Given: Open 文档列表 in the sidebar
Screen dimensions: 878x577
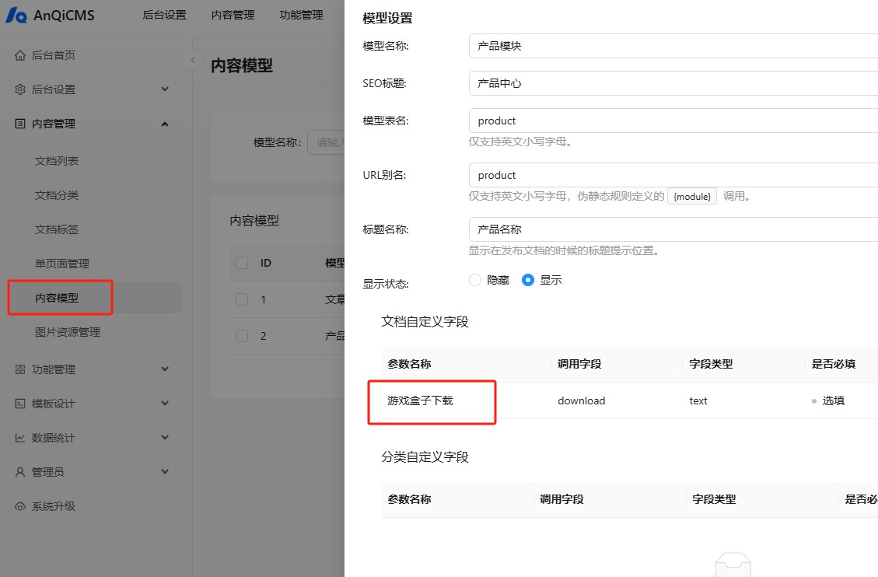Looking at the screenshot, I should pos(57,161).
